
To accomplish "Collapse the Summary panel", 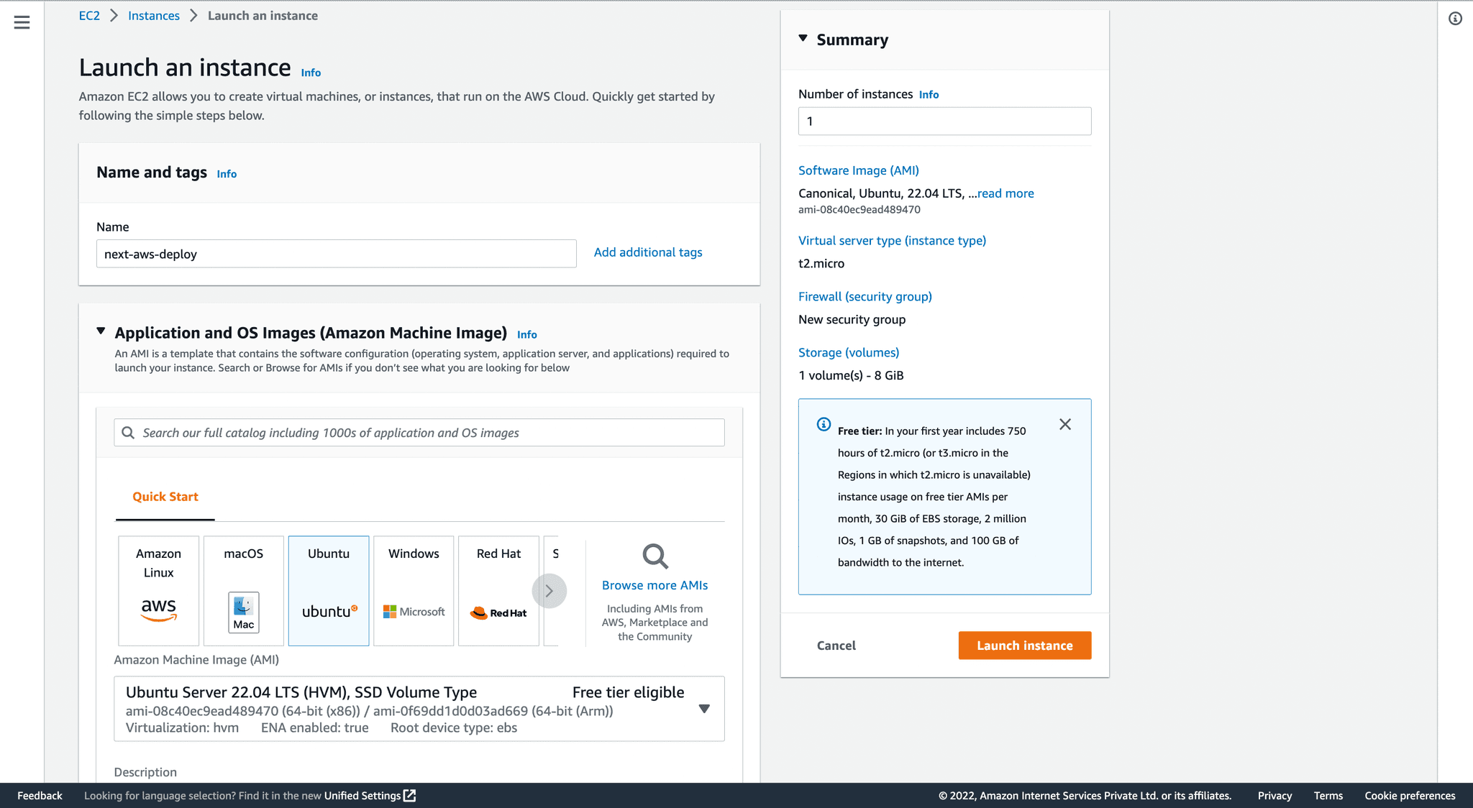I will 803,40.
